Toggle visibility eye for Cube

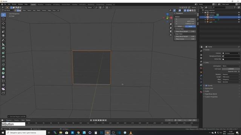[x=239, y=17]
